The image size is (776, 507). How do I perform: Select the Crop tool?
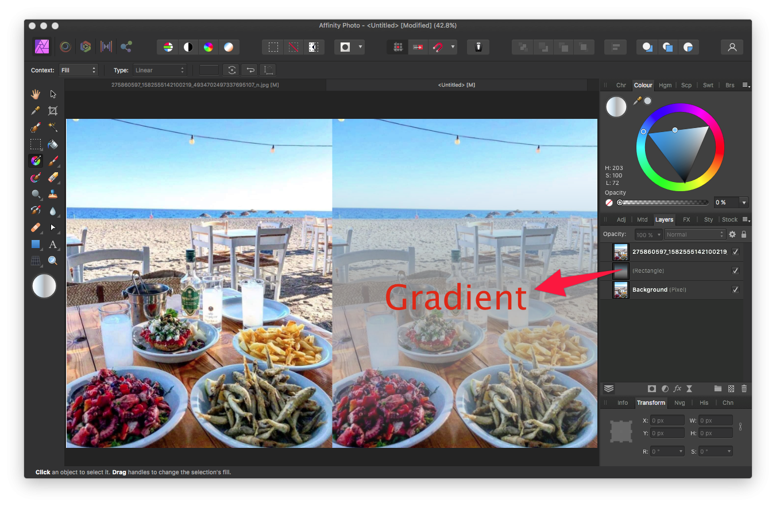click(x=52, y=110)
